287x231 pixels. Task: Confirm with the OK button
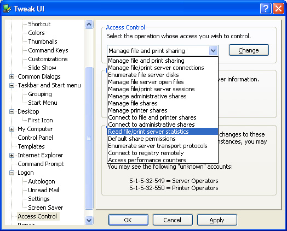coord(128,220)
